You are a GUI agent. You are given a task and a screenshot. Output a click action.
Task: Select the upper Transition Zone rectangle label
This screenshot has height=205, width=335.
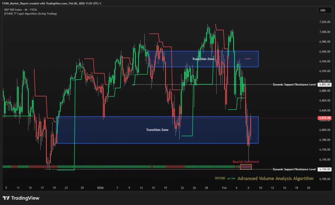click(x=203, y=59)
